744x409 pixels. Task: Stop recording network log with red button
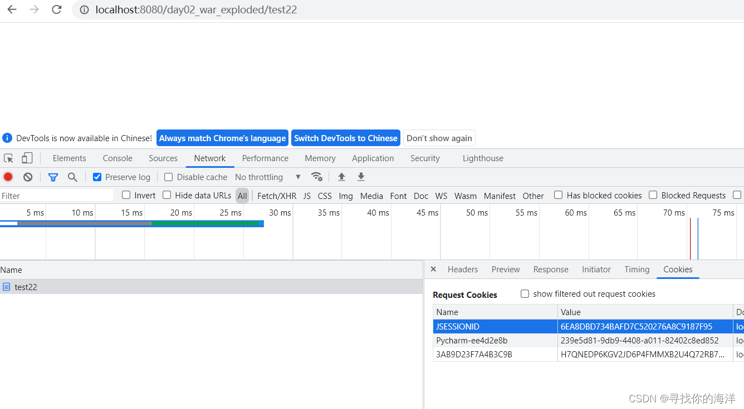tap(8, 177)
